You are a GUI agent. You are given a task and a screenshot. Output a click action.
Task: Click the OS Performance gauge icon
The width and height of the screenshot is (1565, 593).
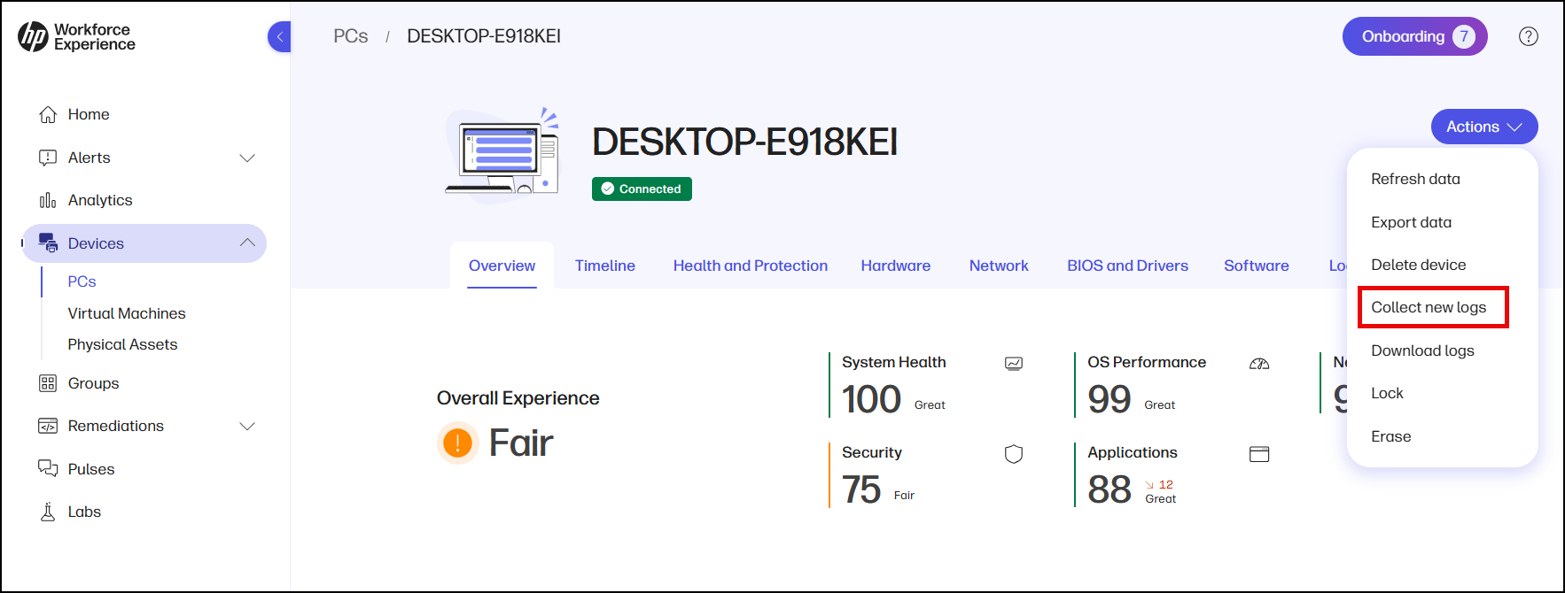click(x=1259, y=364)
